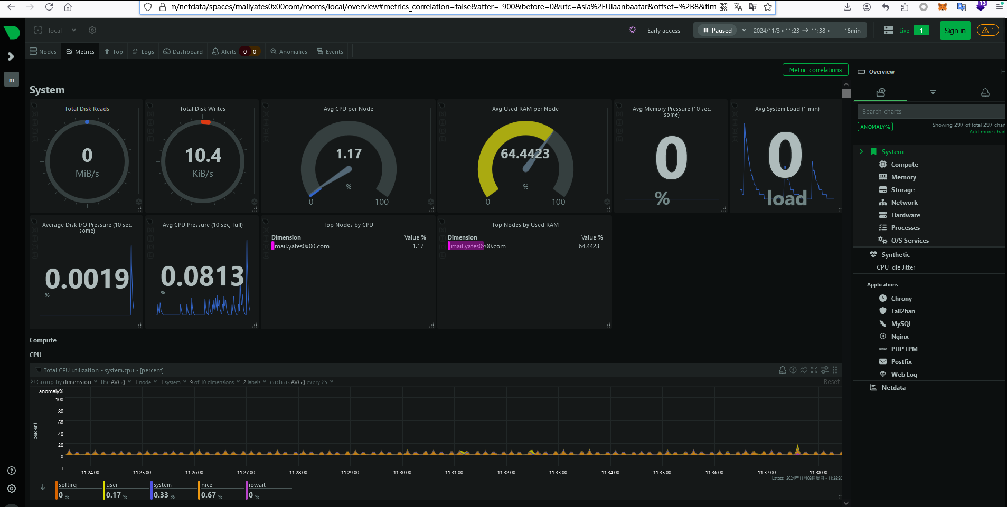
Task: Open Chrony application charts
Action: [901, 299]
